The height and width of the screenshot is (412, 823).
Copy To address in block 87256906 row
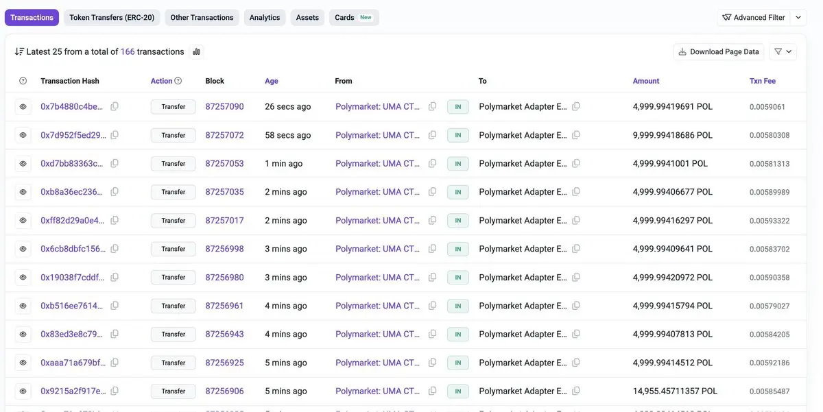576,391
